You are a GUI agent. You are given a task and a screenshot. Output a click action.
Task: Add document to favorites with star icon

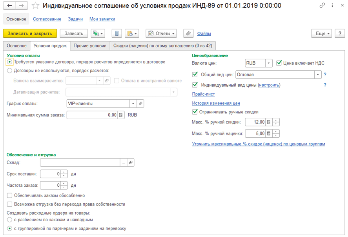(35, 5)
